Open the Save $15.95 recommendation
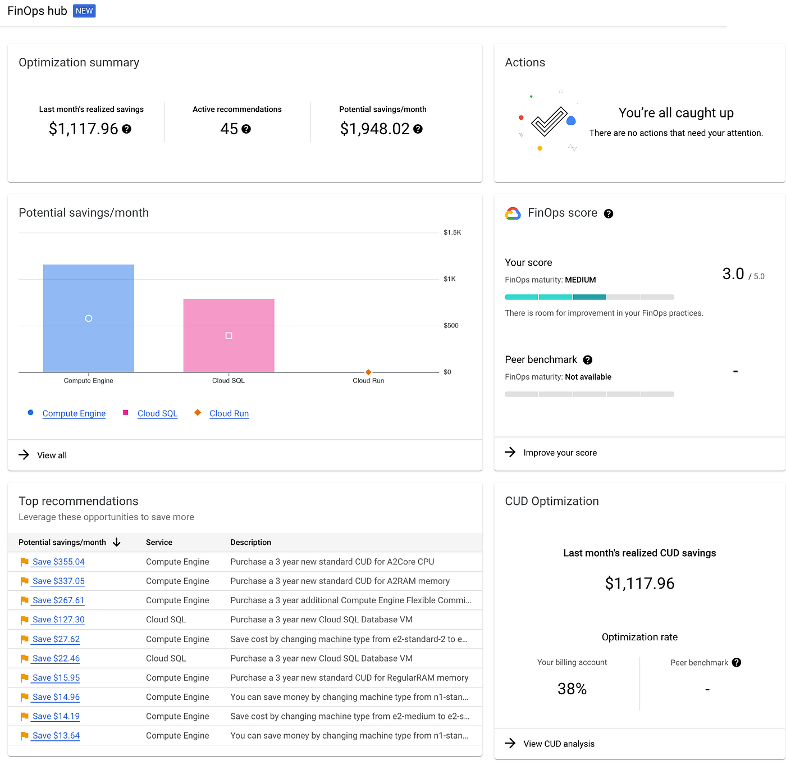The image size is (786, 765). tap(56, 678)
